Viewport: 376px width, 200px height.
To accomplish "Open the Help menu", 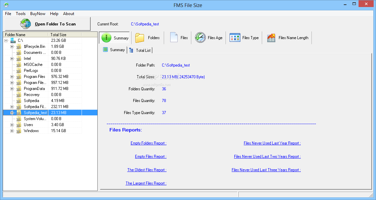I will pos(54,14).
